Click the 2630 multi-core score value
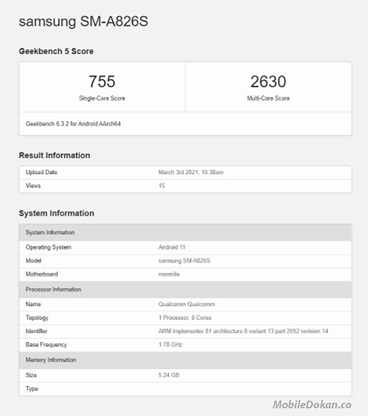Screen dimensions: 368x416 tap(268, 81)
